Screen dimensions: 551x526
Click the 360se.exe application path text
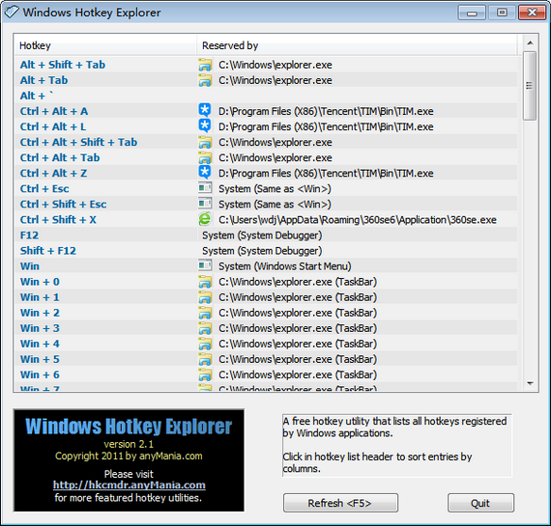tap(358, 220)
